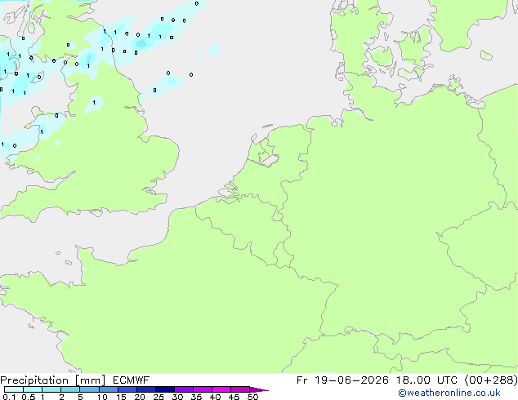518x400 pixels.
Task: Click the 'ECMWF' model label
Action: (x=132, y=380)
